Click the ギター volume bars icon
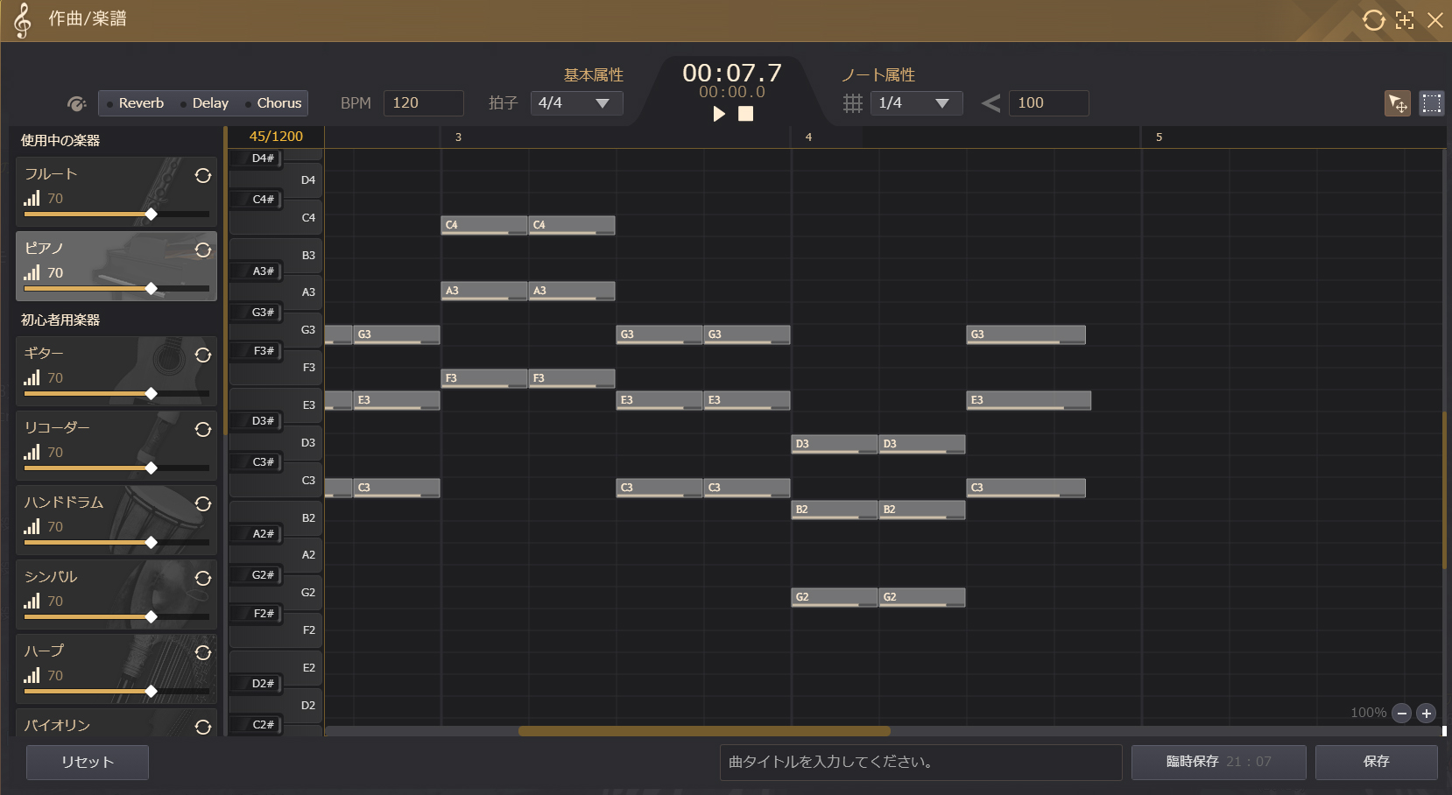 click(x=32, y=378)
